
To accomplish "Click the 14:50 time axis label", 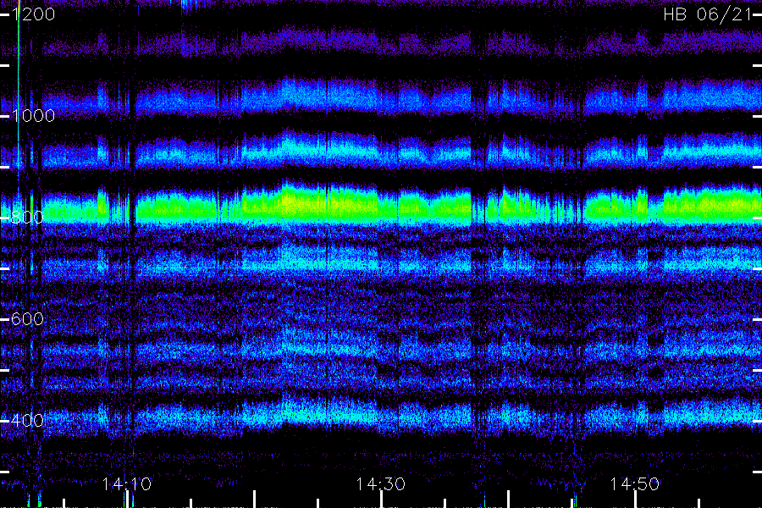I will [635, 484].
